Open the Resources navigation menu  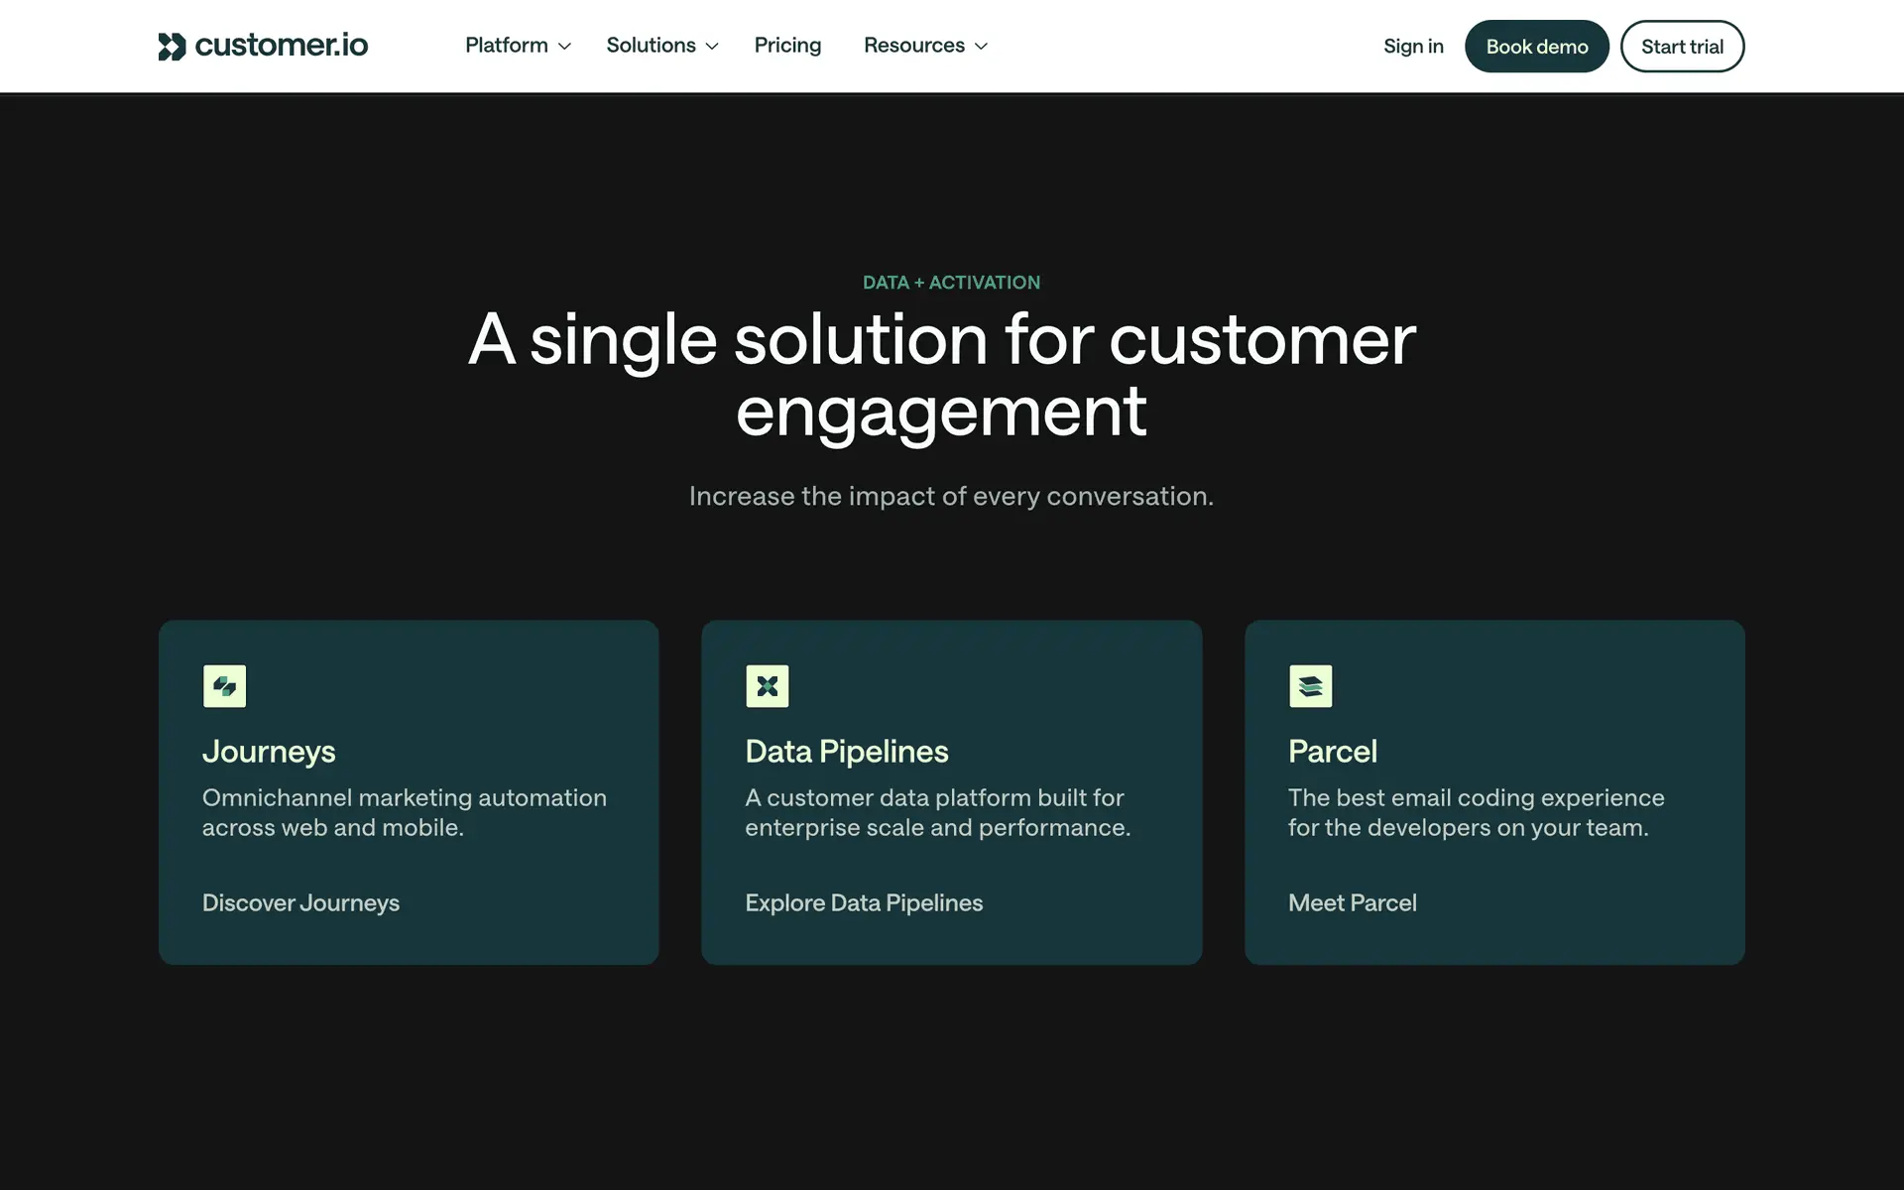[x=913, y=46]
